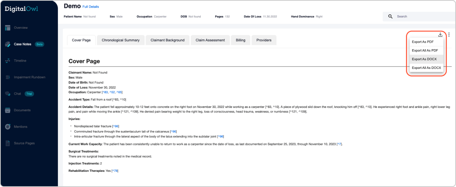Click the Date Of Loss value 11.30.2022
This screenshot has height=187, width=456.
pyautogui.click(x=270, y=17)
